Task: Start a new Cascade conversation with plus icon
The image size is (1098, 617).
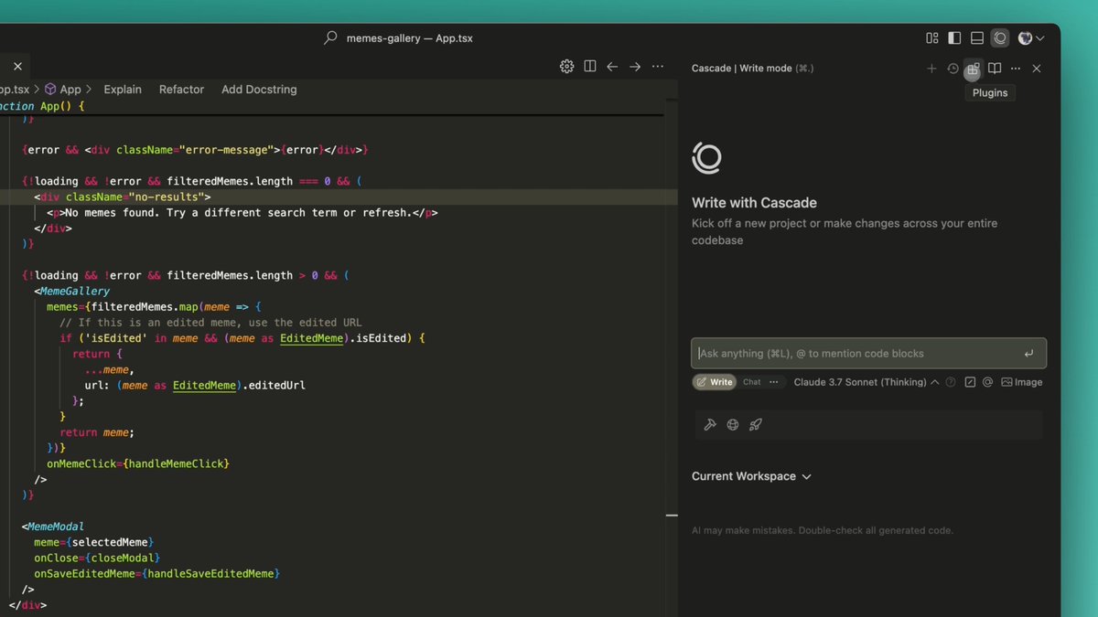Action: coord(931,69)
